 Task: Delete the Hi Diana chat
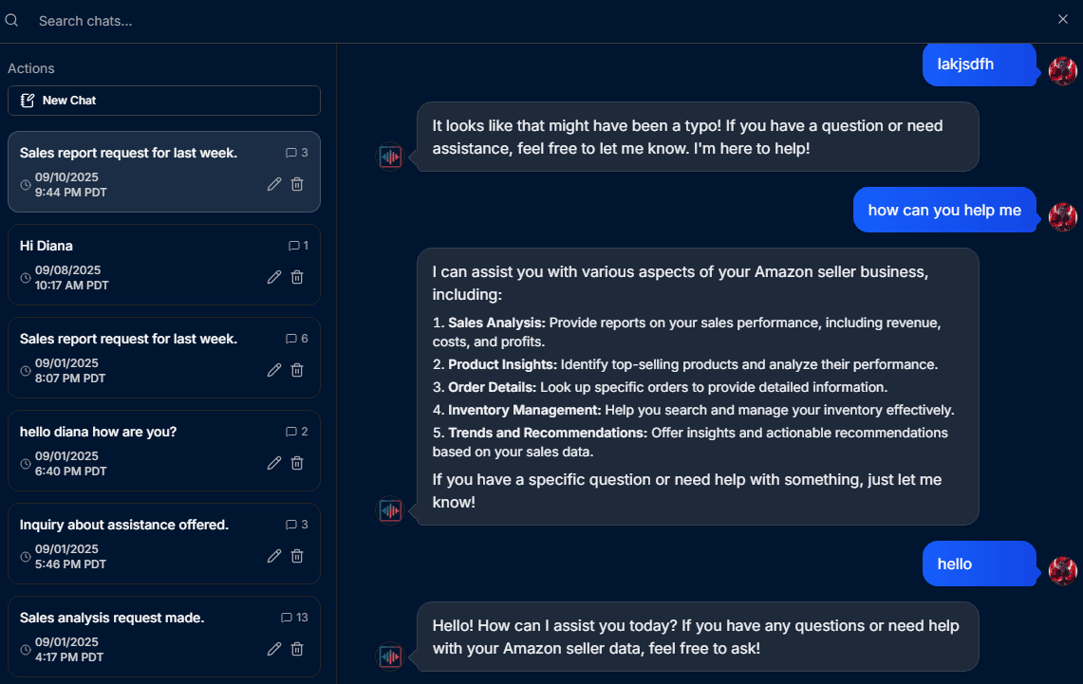pyautogui.click(x=297, y=277)
